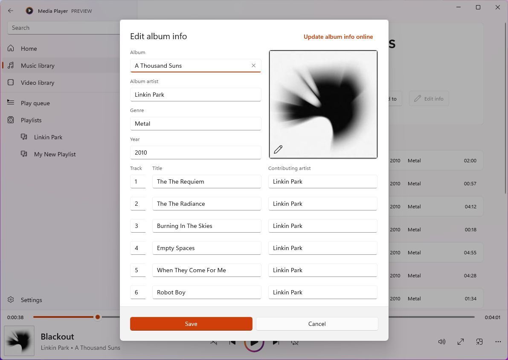Skip to the previous track
508x360 pixels.
[232, 342]
